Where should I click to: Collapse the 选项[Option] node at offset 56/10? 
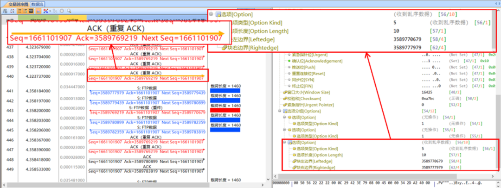(284, 142)
